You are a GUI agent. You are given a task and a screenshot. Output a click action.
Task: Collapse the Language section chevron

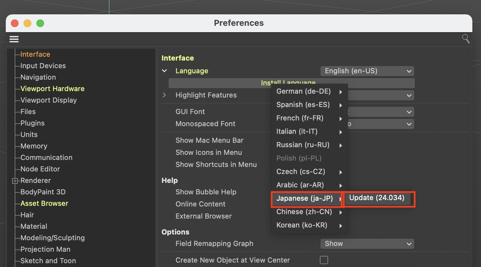(164, 71)
